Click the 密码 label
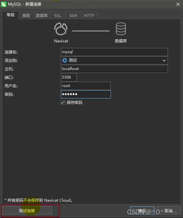Image resolution: width=183 pixels, height=218 pixels. click(9, 94)
